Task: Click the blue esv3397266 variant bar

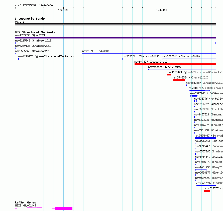Action: 194,96
